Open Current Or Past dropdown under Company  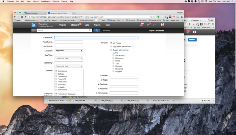(x=69, y=66)
